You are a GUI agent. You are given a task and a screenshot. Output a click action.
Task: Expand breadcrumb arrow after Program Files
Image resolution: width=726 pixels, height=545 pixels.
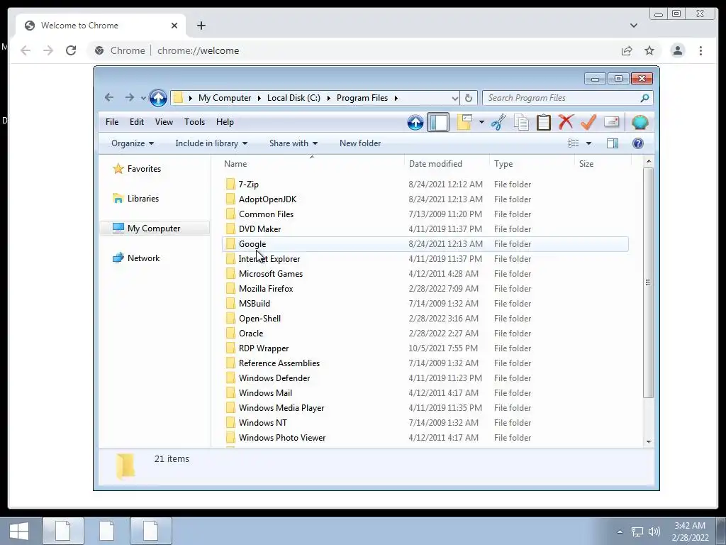click(396, 98)
